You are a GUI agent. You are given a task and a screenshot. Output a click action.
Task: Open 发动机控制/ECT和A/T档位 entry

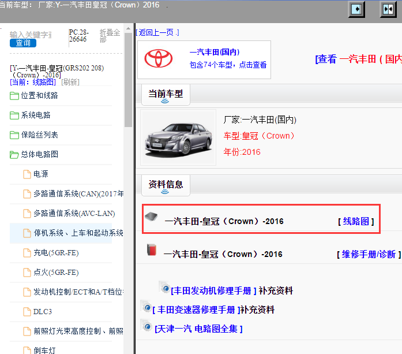(x=78, y=292)
